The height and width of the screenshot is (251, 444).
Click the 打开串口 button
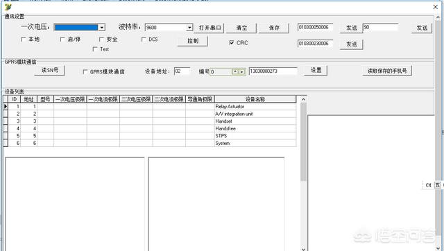(210, 28)
